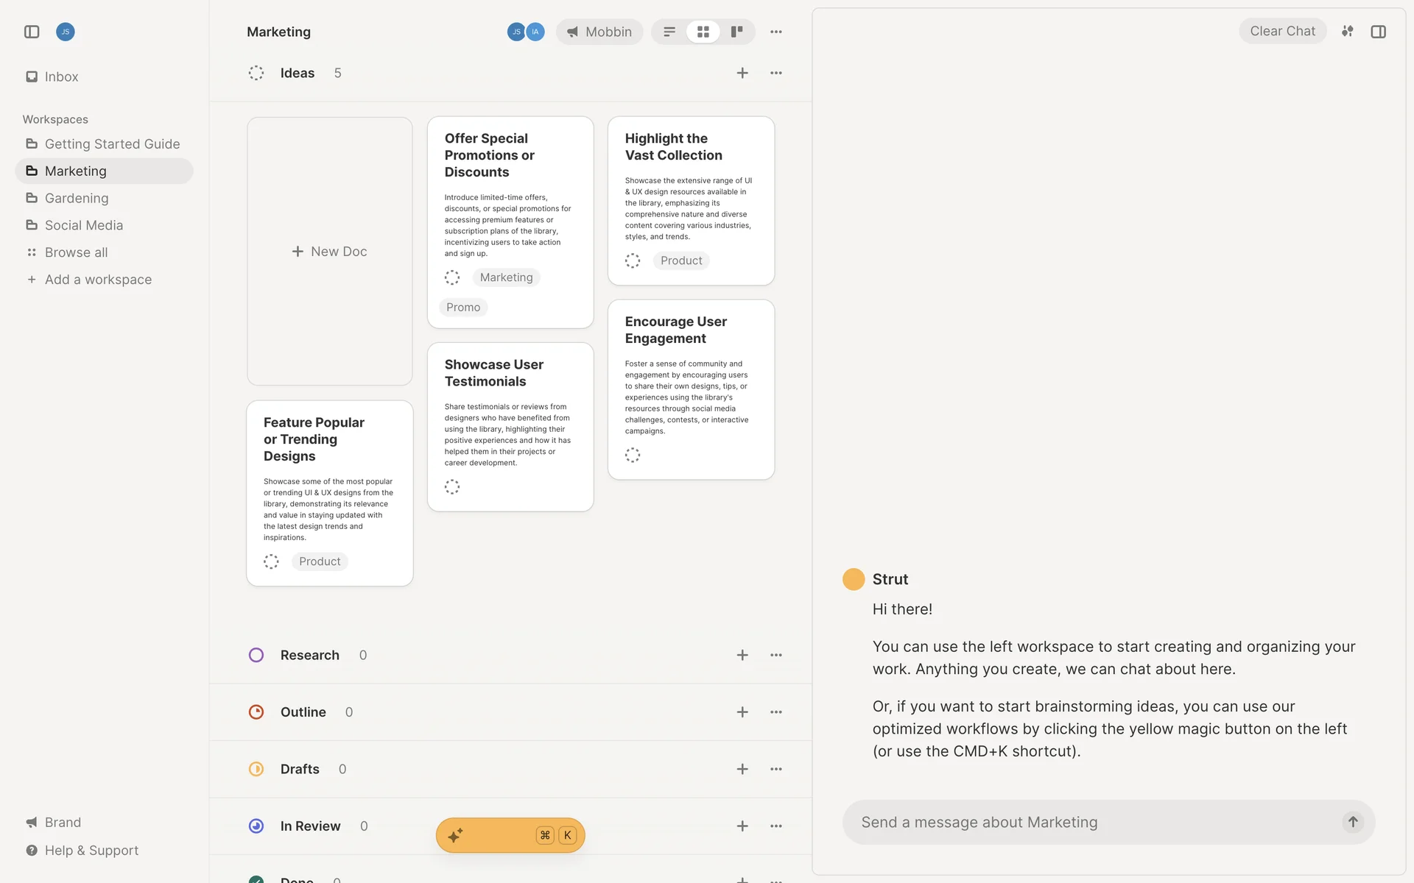Click the yellow magic workflow button

point(510,835)
